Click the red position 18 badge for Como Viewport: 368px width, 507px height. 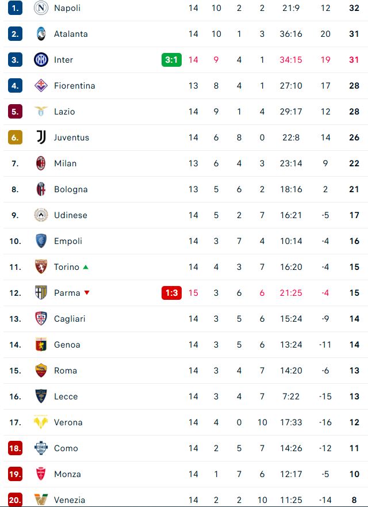[x=15, y=448]
